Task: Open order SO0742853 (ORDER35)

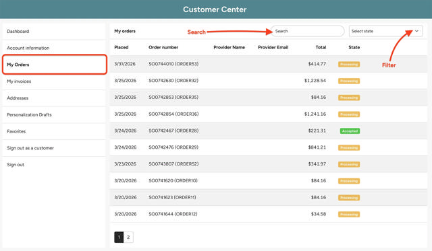Action: click(x=173, y=97)
